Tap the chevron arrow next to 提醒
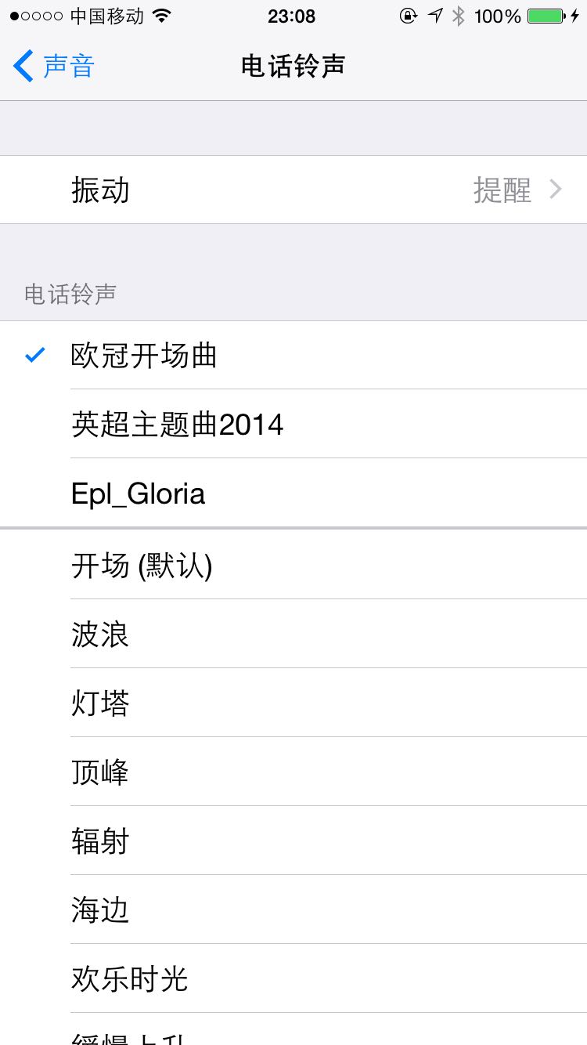The height and width of the screenshot is (1045, 587). (x=556, y=190)
